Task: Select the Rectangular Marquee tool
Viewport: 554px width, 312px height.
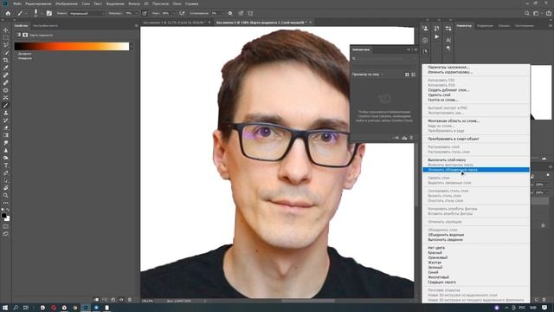Action: pyautogui.click(x=6, y=37)
